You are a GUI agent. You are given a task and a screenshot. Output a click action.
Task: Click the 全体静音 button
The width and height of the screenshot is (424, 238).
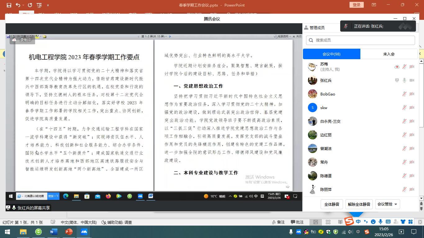[332, 204]
